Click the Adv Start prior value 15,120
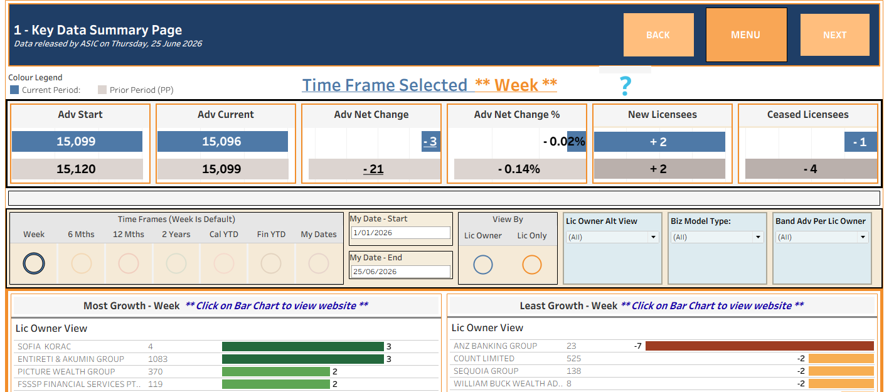Screen dimensions: 889x392 (77, 169)
